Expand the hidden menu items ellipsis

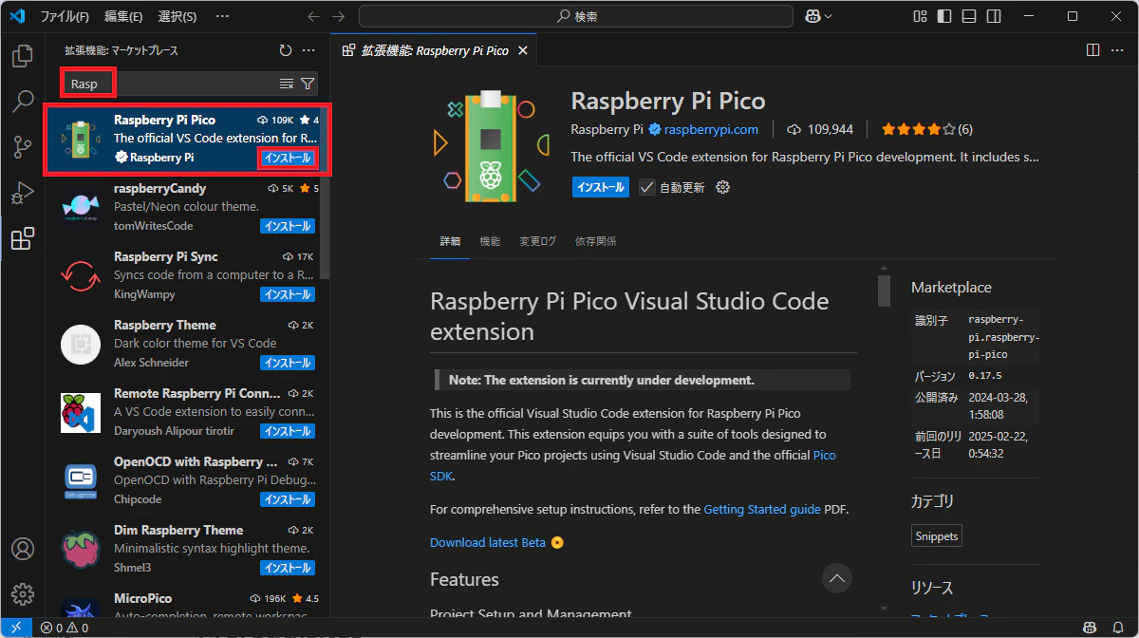(222, 16)
